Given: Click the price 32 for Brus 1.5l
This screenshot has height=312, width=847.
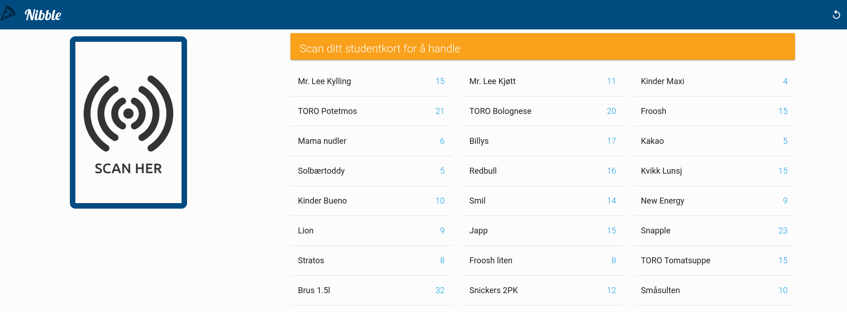Looking at the screenshot, I should pyautogui.click(x=440, y=290).
